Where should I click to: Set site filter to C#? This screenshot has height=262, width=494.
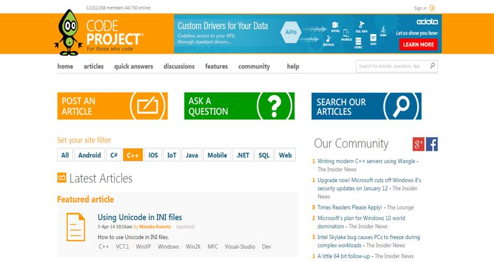click(114, 155)
